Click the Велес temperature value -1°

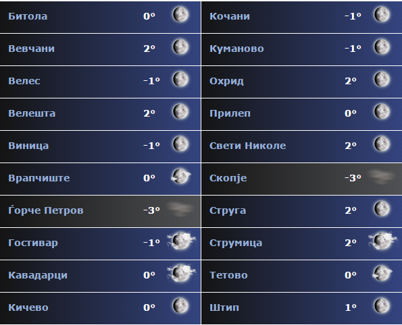point(151,81)
